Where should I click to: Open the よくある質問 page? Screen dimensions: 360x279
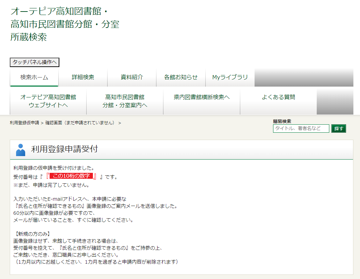[x=278, y=97]
